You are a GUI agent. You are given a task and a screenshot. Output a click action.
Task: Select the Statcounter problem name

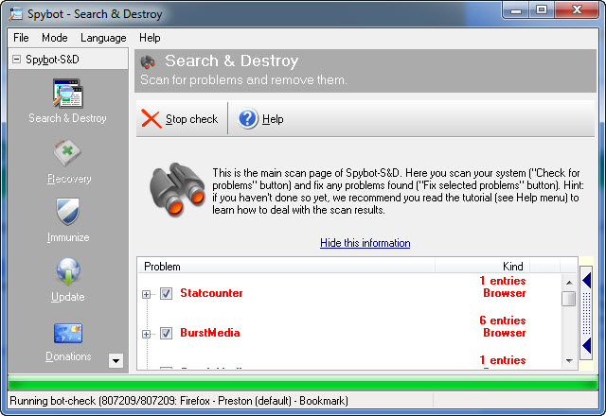(x=211, y=293)
